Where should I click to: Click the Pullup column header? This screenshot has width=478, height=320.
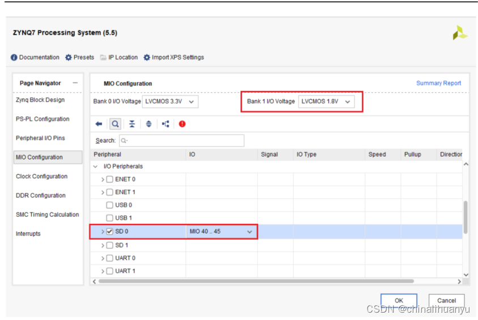point(419,154)
